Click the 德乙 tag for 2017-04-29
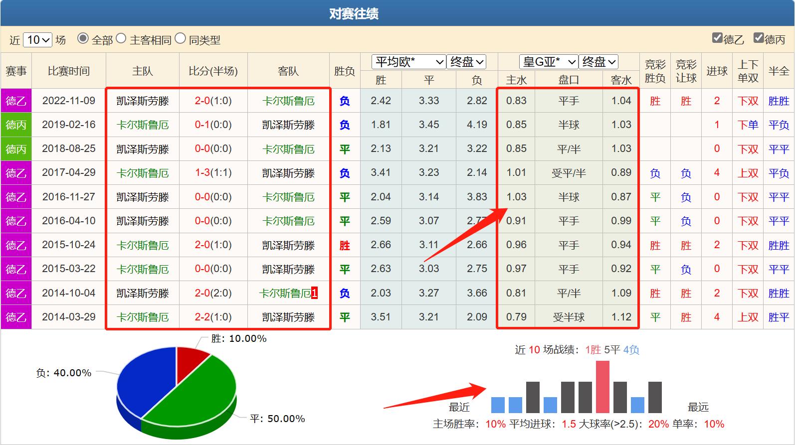Image resolution: width=795 pixels, height=445 pixels. 16,173
